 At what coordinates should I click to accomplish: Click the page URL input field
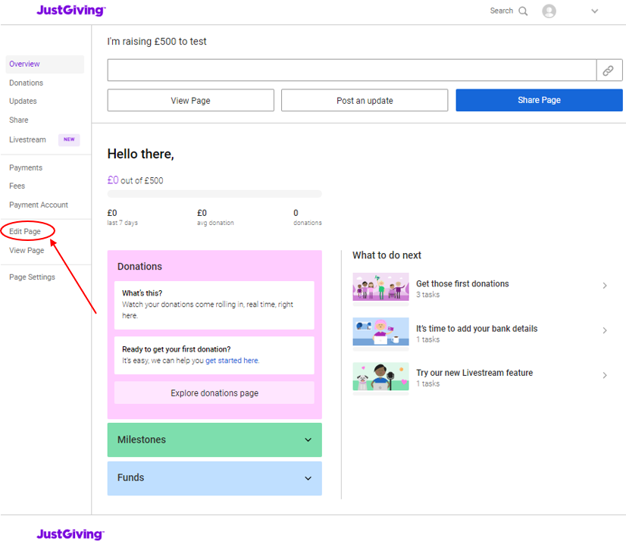pyautogui.click(x=352, y=70)
